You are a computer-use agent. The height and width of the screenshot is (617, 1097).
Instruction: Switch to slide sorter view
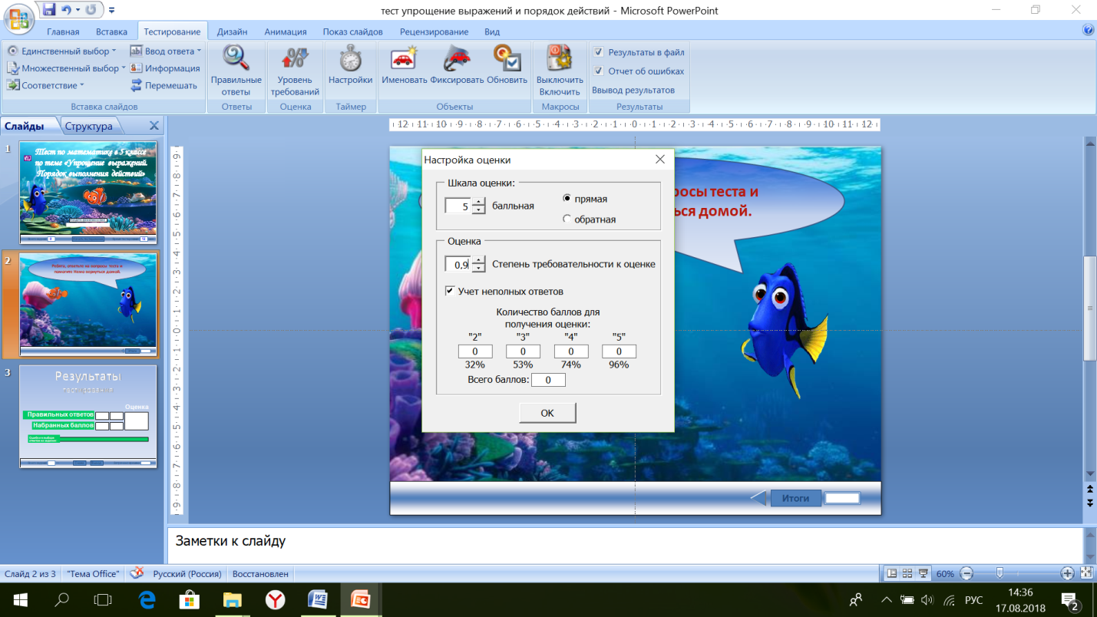click(907, 573)
